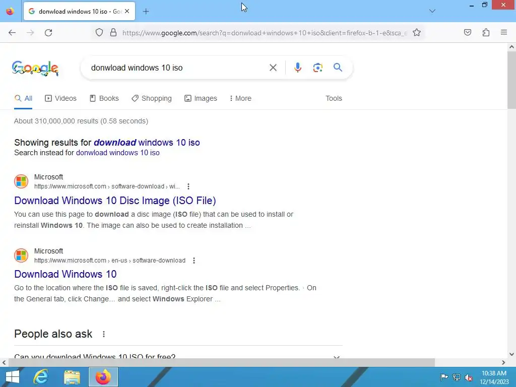The image size is (516, 387).
Task: Click the URL address bar
Action: point(265,33)
